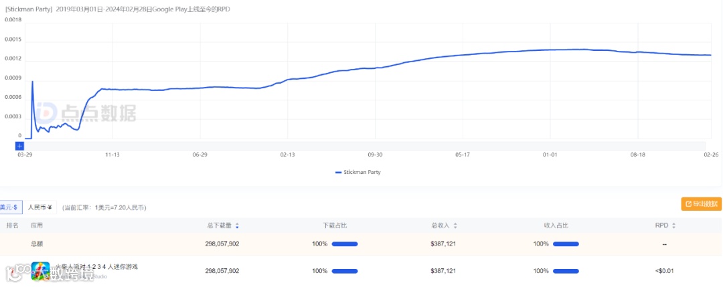Click the Stickman Party app thumbnail icon
The height and width of the screenshot is (287, 723).
[41, 271]
